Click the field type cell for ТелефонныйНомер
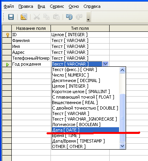The height and width of the screenshot is (161, 148). pos(80,58)
